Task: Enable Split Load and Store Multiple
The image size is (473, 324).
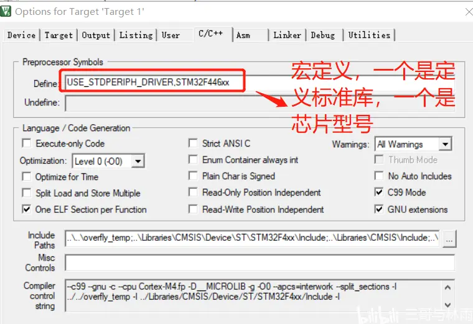Action: tap(27, 193)
